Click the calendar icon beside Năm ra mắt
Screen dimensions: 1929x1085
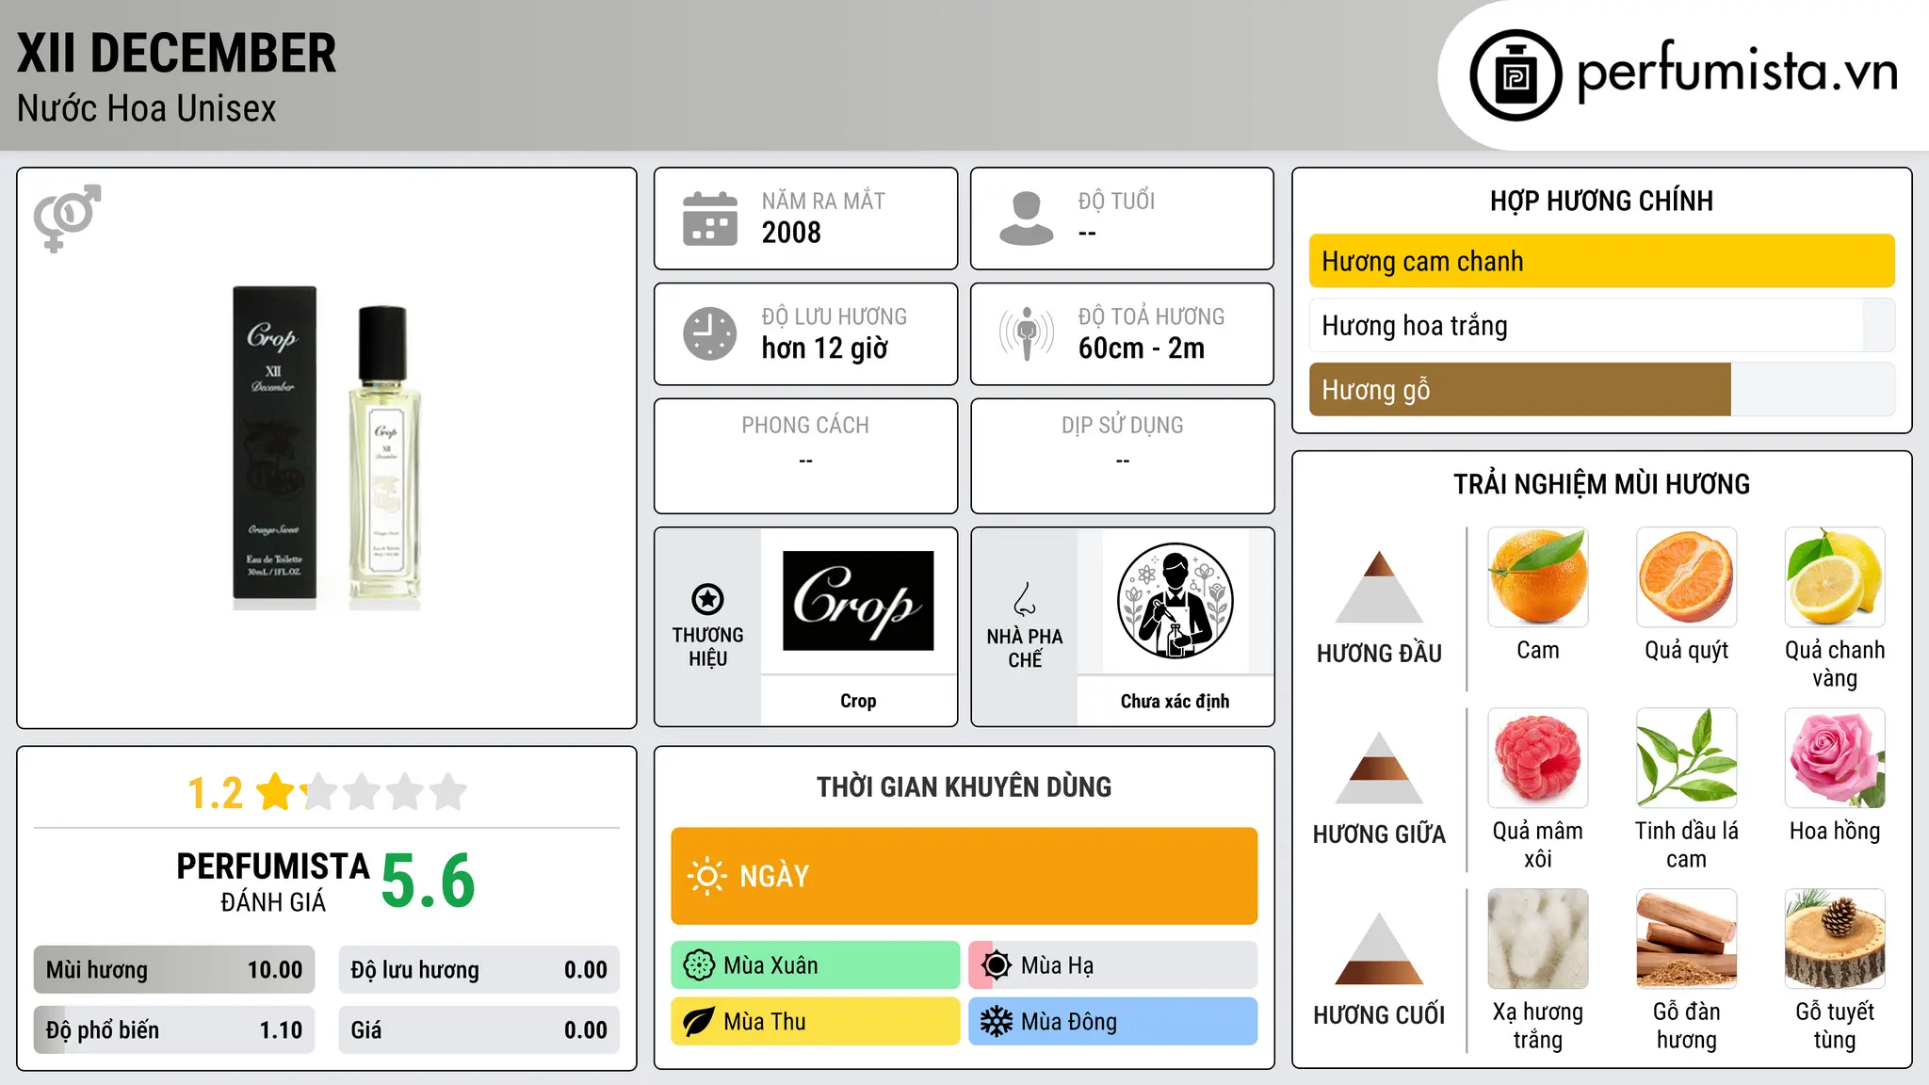coord(710,219)
